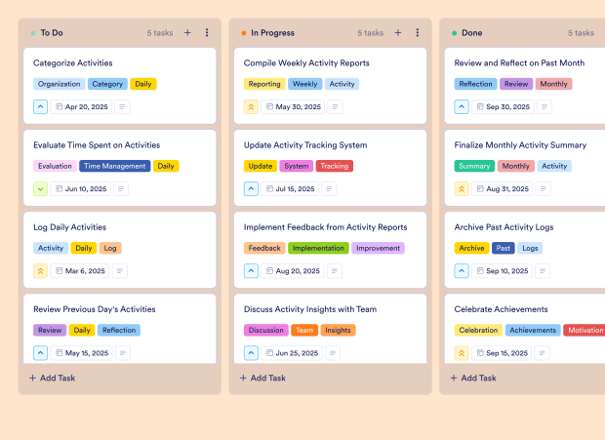Viewport: 605px width, 440px height.
Task: Click Add Task in To Do column
Action: 53,378
